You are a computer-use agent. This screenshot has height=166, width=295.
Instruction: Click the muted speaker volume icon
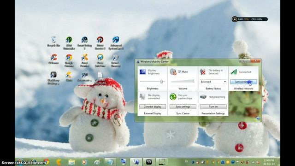(173, 72)
